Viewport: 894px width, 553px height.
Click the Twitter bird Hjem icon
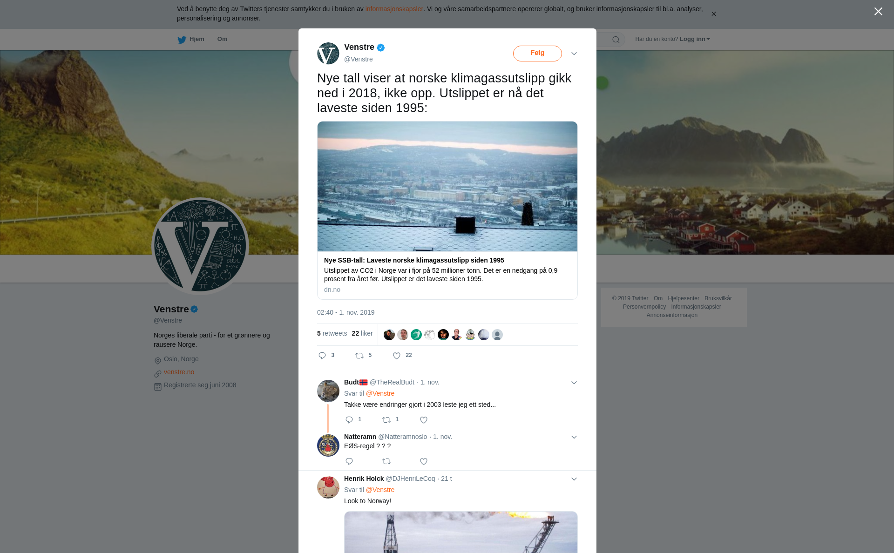182,40
